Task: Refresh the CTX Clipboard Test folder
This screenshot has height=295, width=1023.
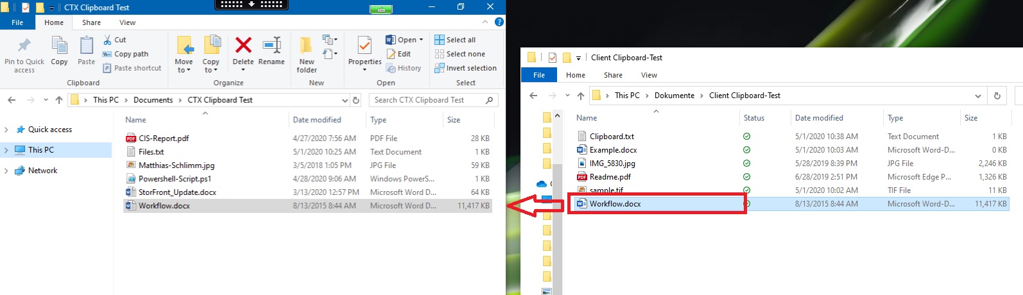Action: tap(356, 100)
